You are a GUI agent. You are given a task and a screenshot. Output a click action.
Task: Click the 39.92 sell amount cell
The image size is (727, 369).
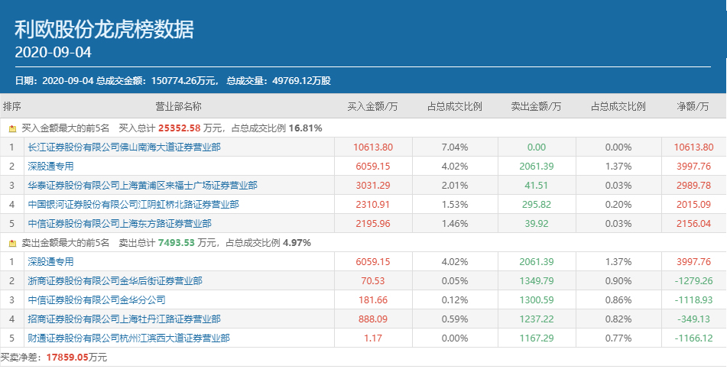point(537,223)
